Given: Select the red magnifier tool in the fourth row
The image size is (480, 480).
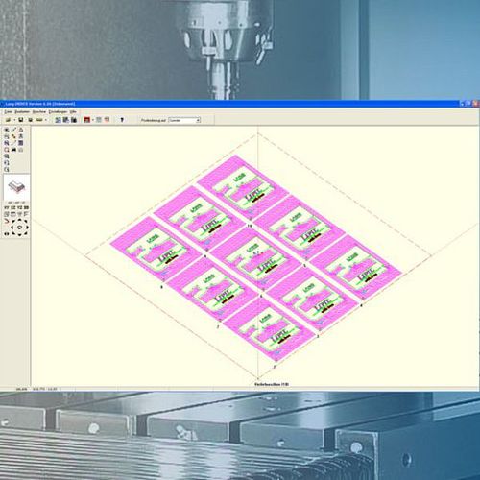Looking at the screenshot, I should click(x=7, y=150).
